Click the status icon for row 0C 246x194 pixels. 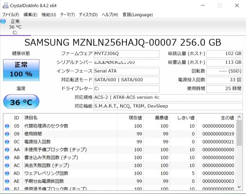point(7,142)
